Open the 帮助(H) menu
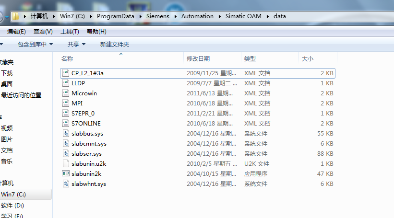Screen dimensions: 394x218 (96, 32)
